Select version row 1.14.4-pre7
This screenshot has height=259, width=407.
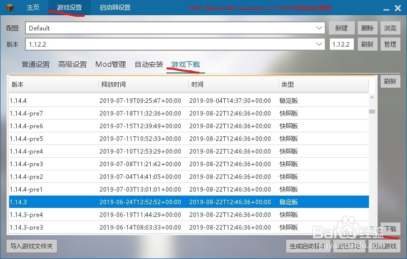189,114
